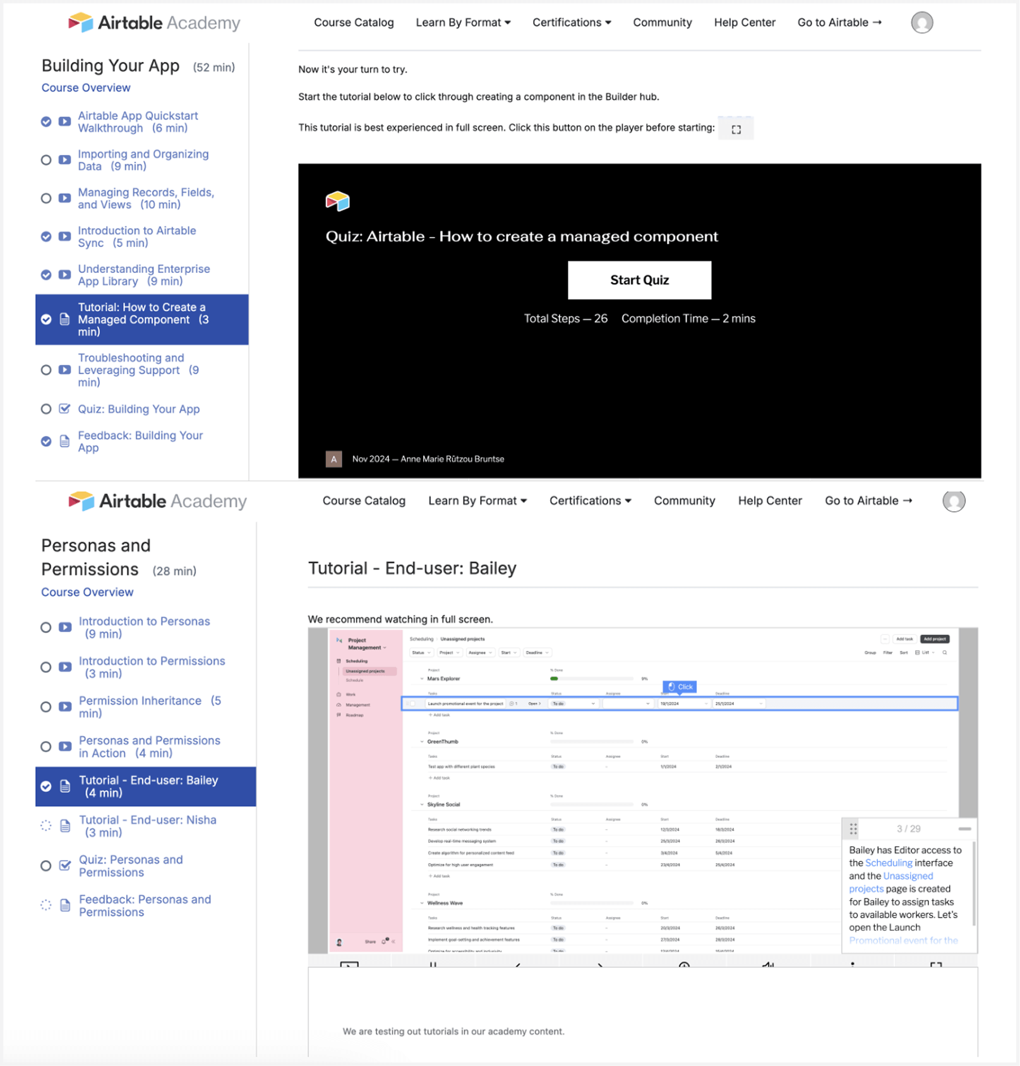Click the video icon for Importing and Organizing Data

[x=64, y=160]
